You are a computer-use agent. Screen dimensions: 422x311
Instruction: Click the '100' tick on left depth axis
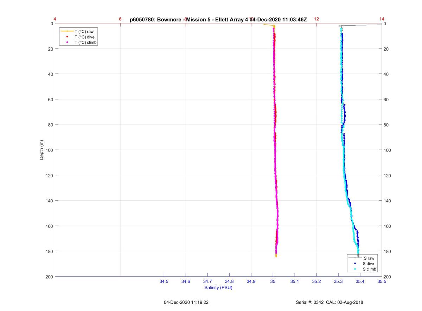49,150
